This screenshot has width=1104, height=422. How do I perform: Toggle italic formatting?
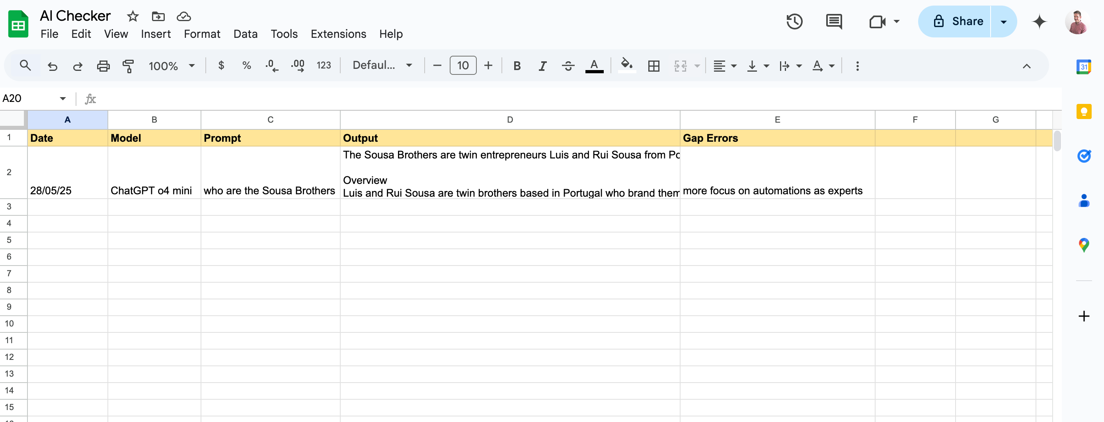coord(542,66)
